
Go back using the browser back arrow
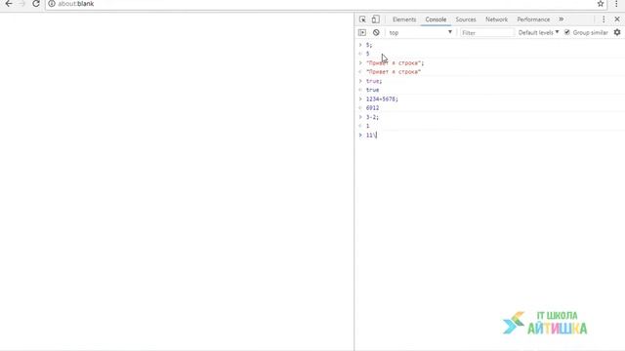[9, 4]
